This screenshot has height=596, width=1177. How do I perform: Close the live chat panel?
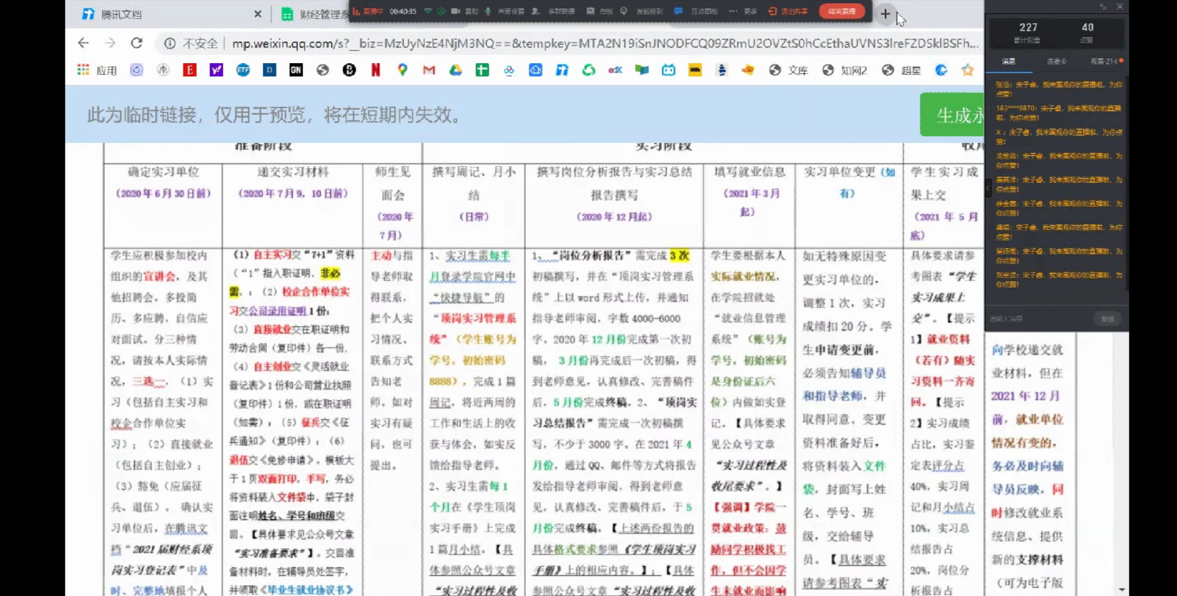(1119, 7)
